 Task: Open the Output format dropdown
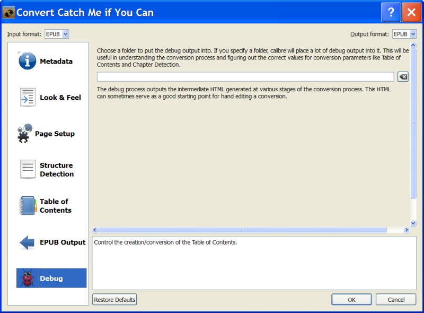click(x=404, y=34)
